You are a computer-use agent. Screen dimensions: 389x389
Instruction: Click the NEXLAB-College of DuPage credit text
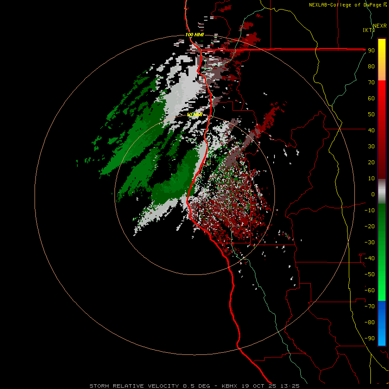click(x=348, y=5)
